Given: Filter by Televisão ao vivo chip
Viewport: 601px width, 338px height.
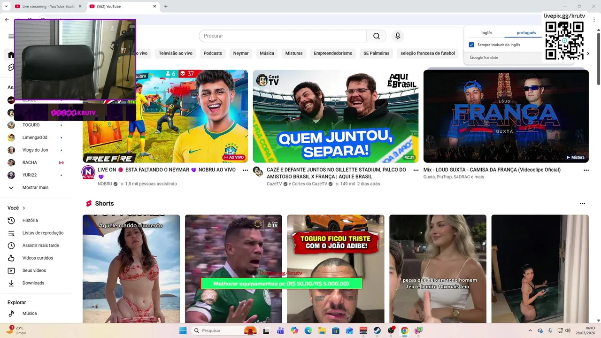Looking at the screenshot, I should pyautogui.click(x=176, y=54).
